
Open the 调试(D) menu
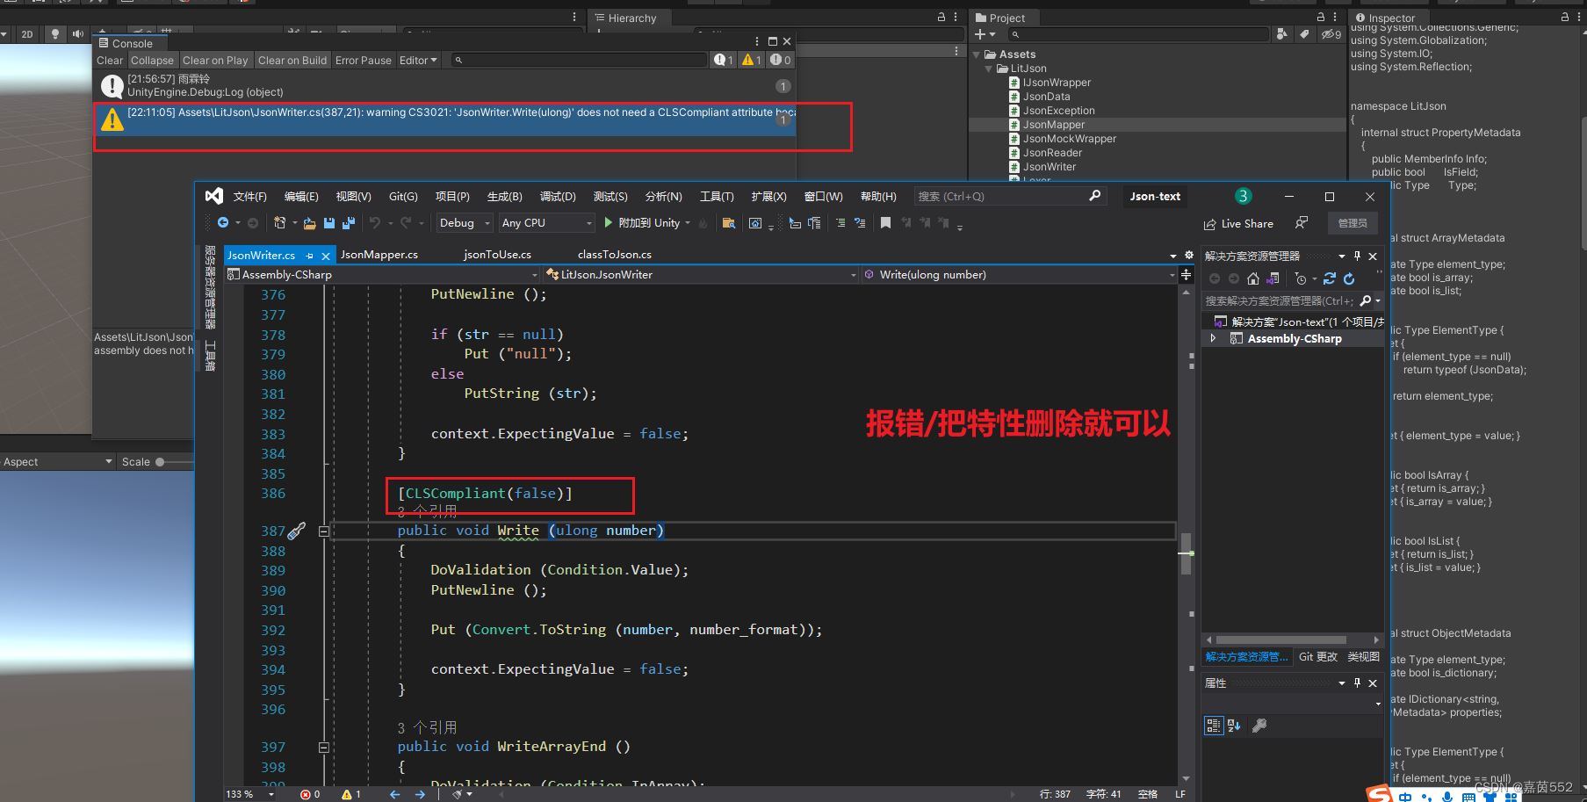coord(558,196)
